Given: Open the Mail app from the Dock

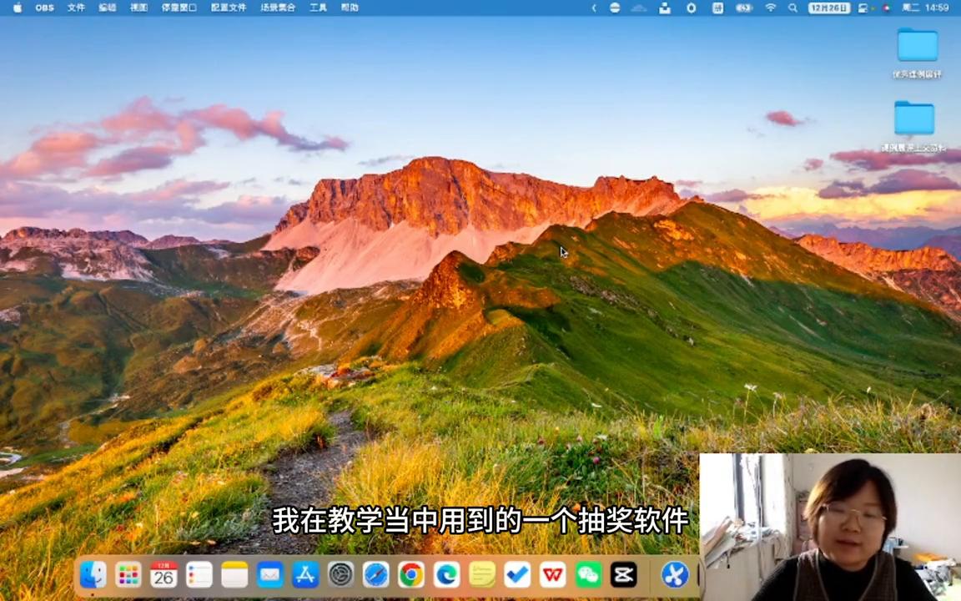Looking at the screenshot, I should pos(269,575).
